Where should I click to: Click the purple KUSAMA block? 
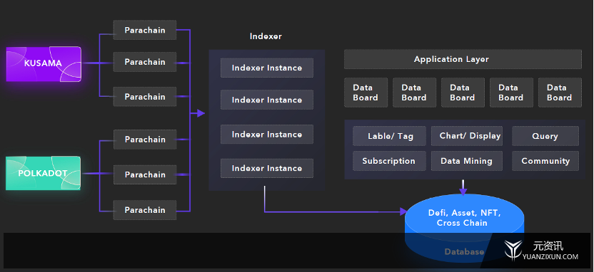[44, 64]
